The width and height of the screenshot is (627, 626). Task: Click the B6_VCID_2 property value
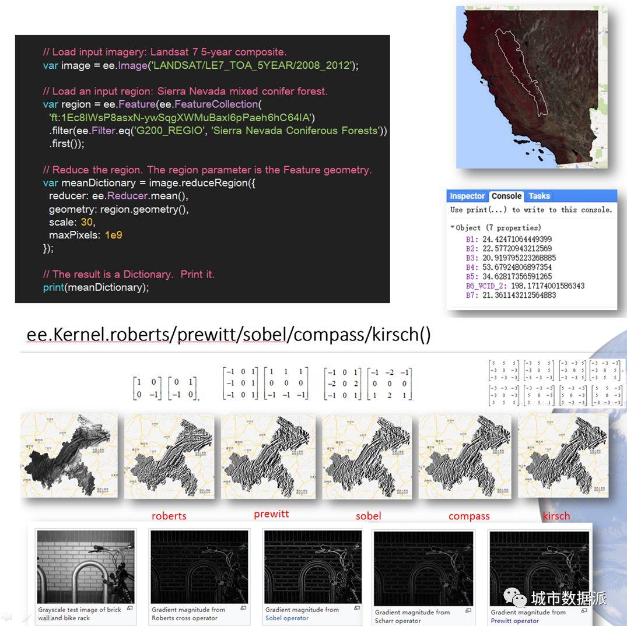click(548, 286)
